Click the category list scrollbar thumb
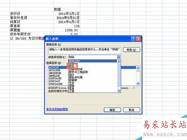The image size is (187, 140). point(119,75)
